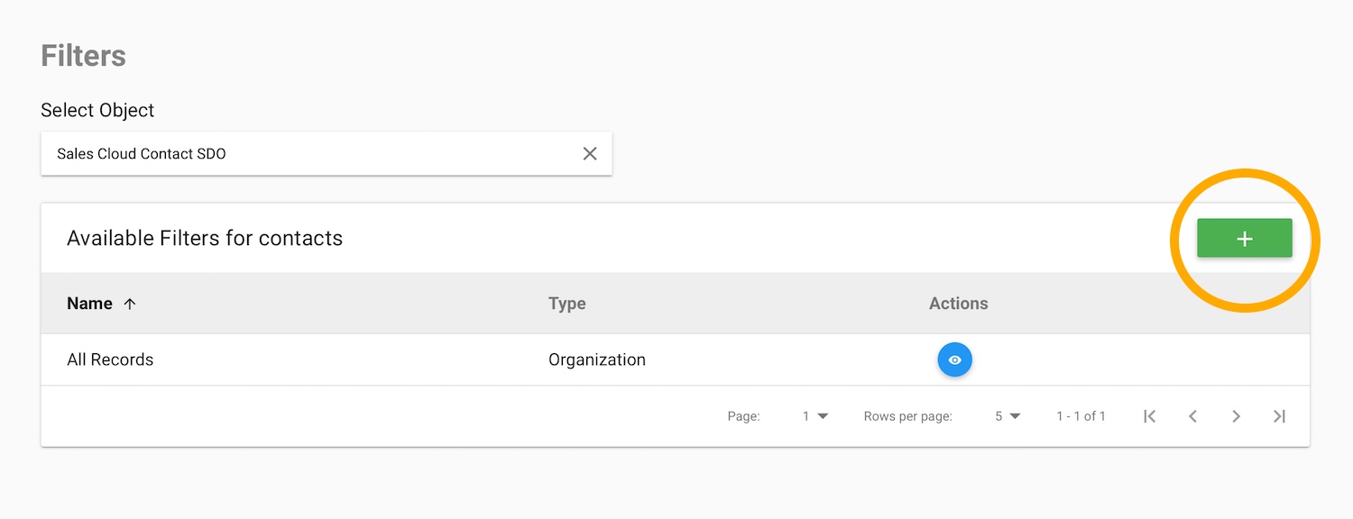Sort by the Type column header
The width and height of the screenshot is (1353, 519).
coord(567,304)
